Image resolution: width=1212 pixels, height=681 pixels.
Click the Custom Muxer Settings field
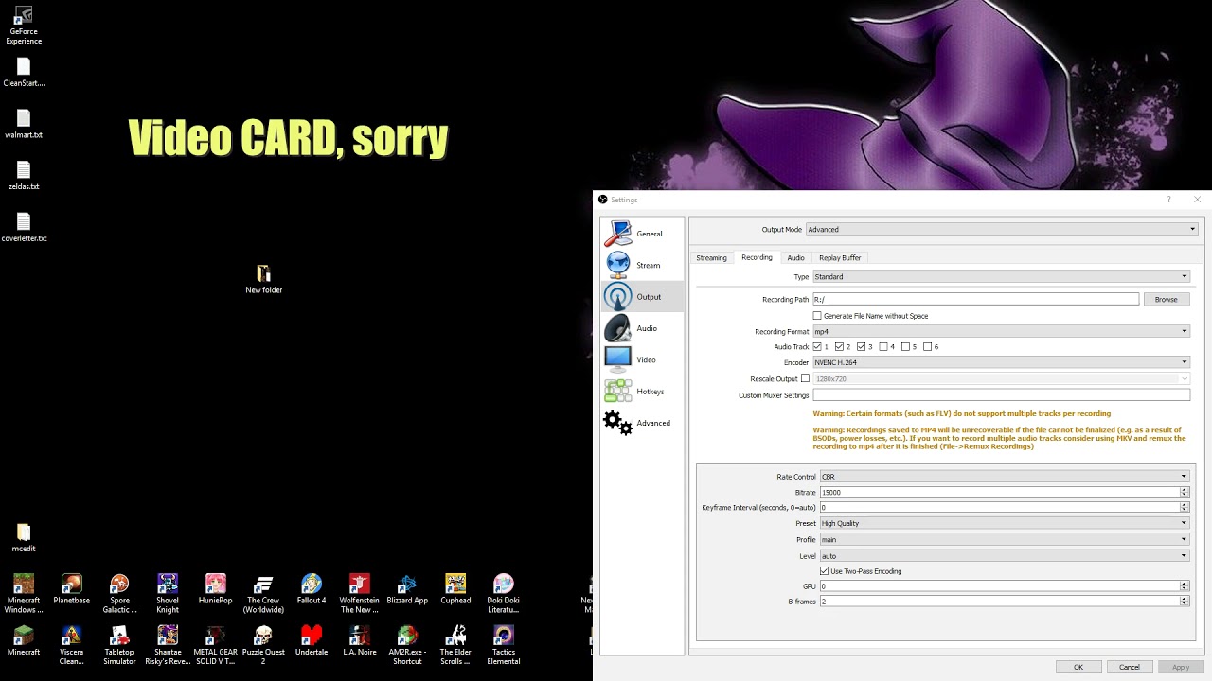1002,394
